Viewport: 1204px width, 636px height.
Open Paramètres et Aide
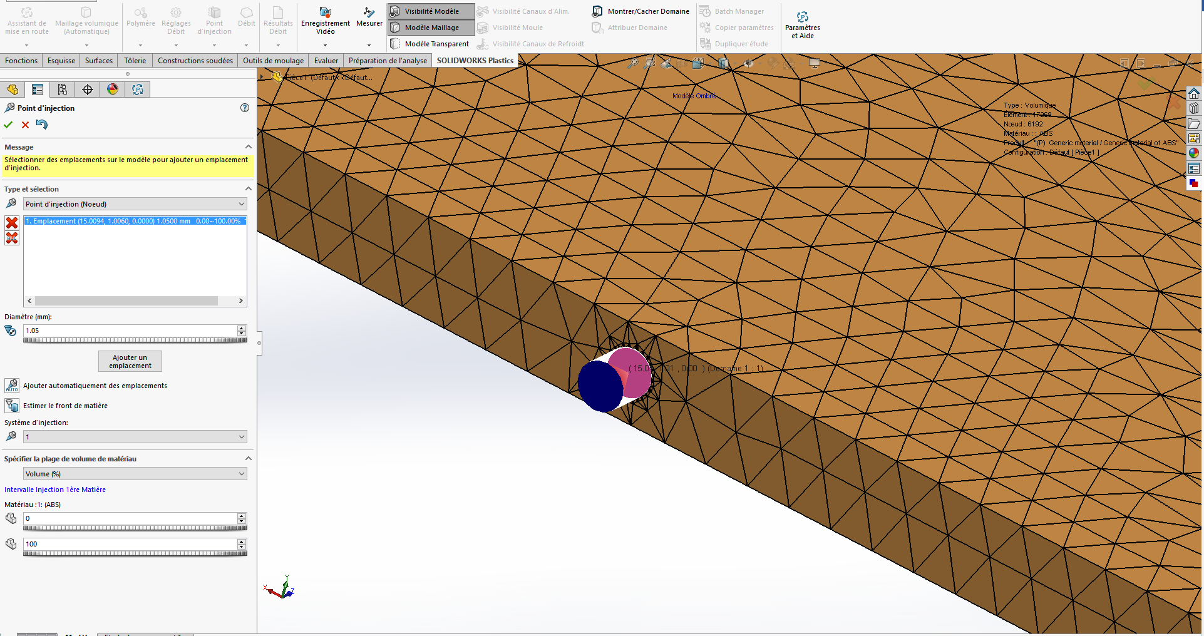[x=803, y=24]
